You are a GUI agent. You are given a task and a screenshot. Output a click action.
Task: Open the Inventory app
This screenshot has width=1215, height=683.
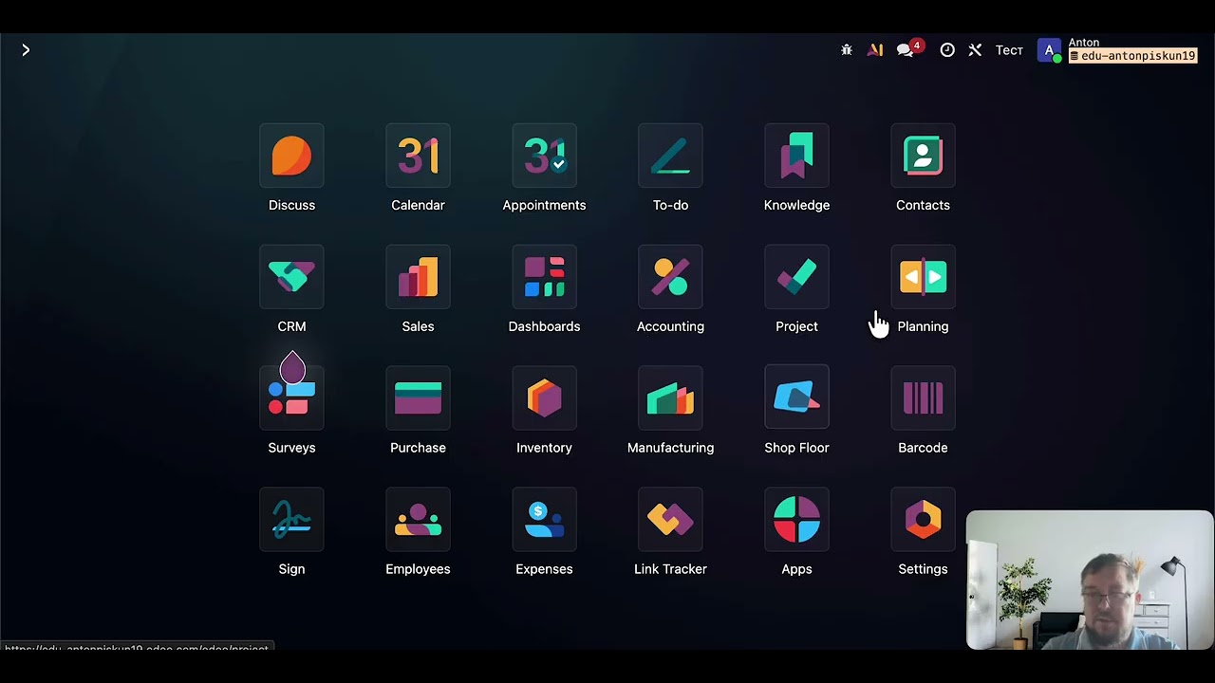544,398
